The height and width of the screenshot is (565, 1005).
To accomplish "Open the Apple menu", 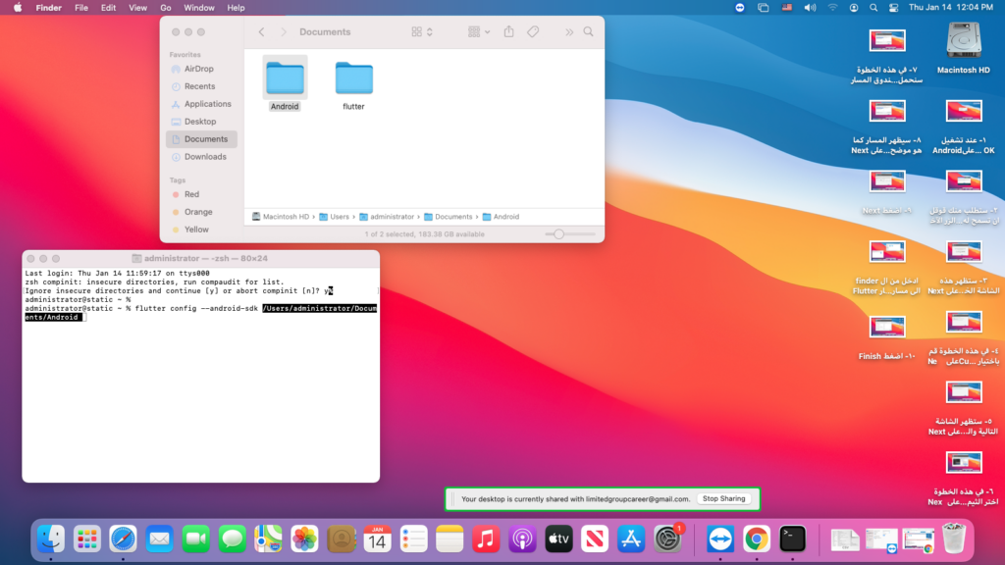I will click(x=18, y=8).
